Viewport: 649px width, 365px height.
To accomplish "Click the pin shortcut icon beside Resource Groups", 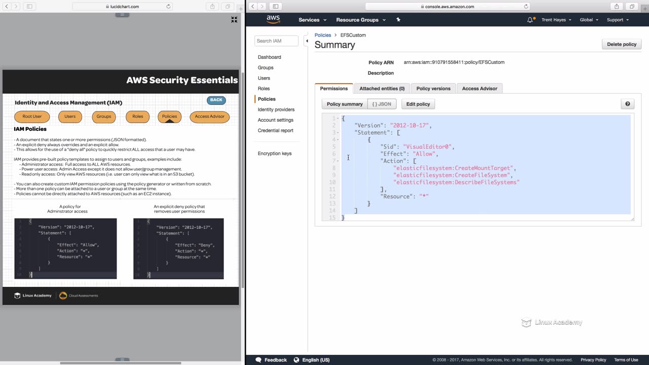I will 398,20.
